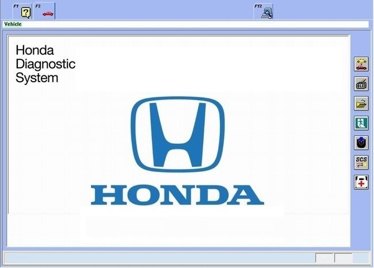The height and width of the screenshot is (268, 374).
Task: Open the F1 help icon
Action: [22, 11]
